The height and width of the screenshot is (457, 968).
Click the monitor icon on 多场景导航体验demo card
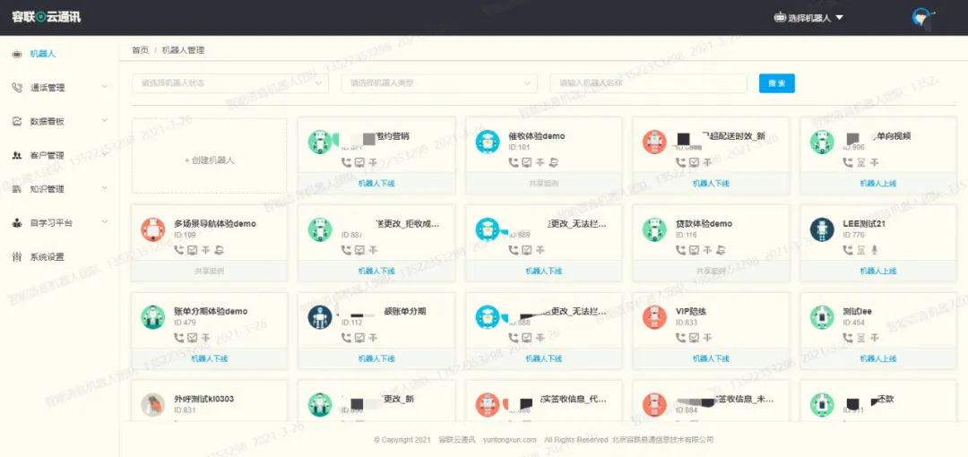pos(193,250)
